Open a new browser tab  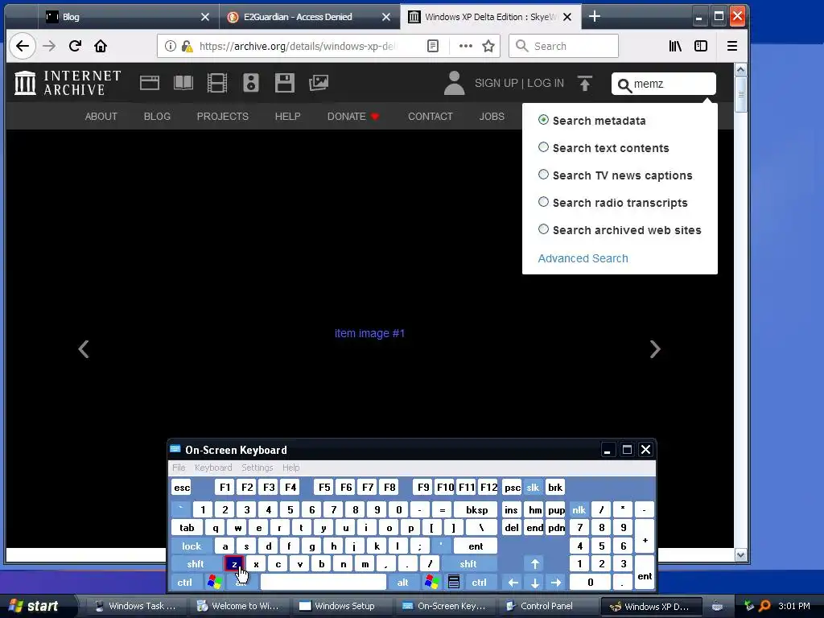click(x=595, y=17)
